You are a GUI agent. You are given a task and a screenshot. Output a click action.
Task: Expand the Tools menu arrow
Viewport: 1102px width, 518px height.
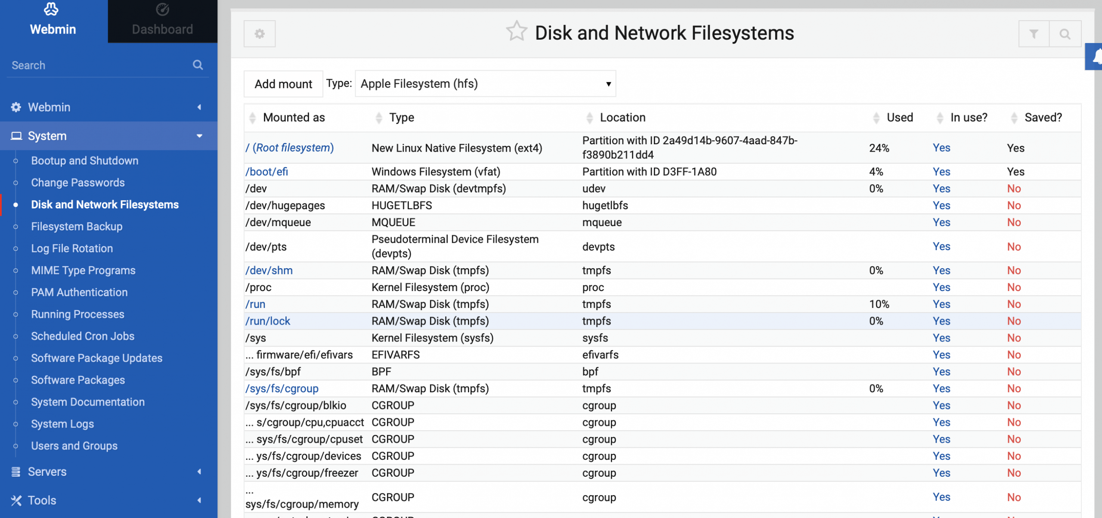[199, 500]
